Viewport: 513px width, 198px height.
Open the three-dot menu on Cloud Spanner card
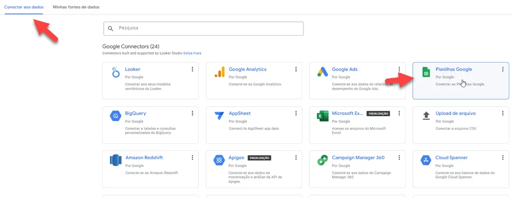tap(503, 158)
